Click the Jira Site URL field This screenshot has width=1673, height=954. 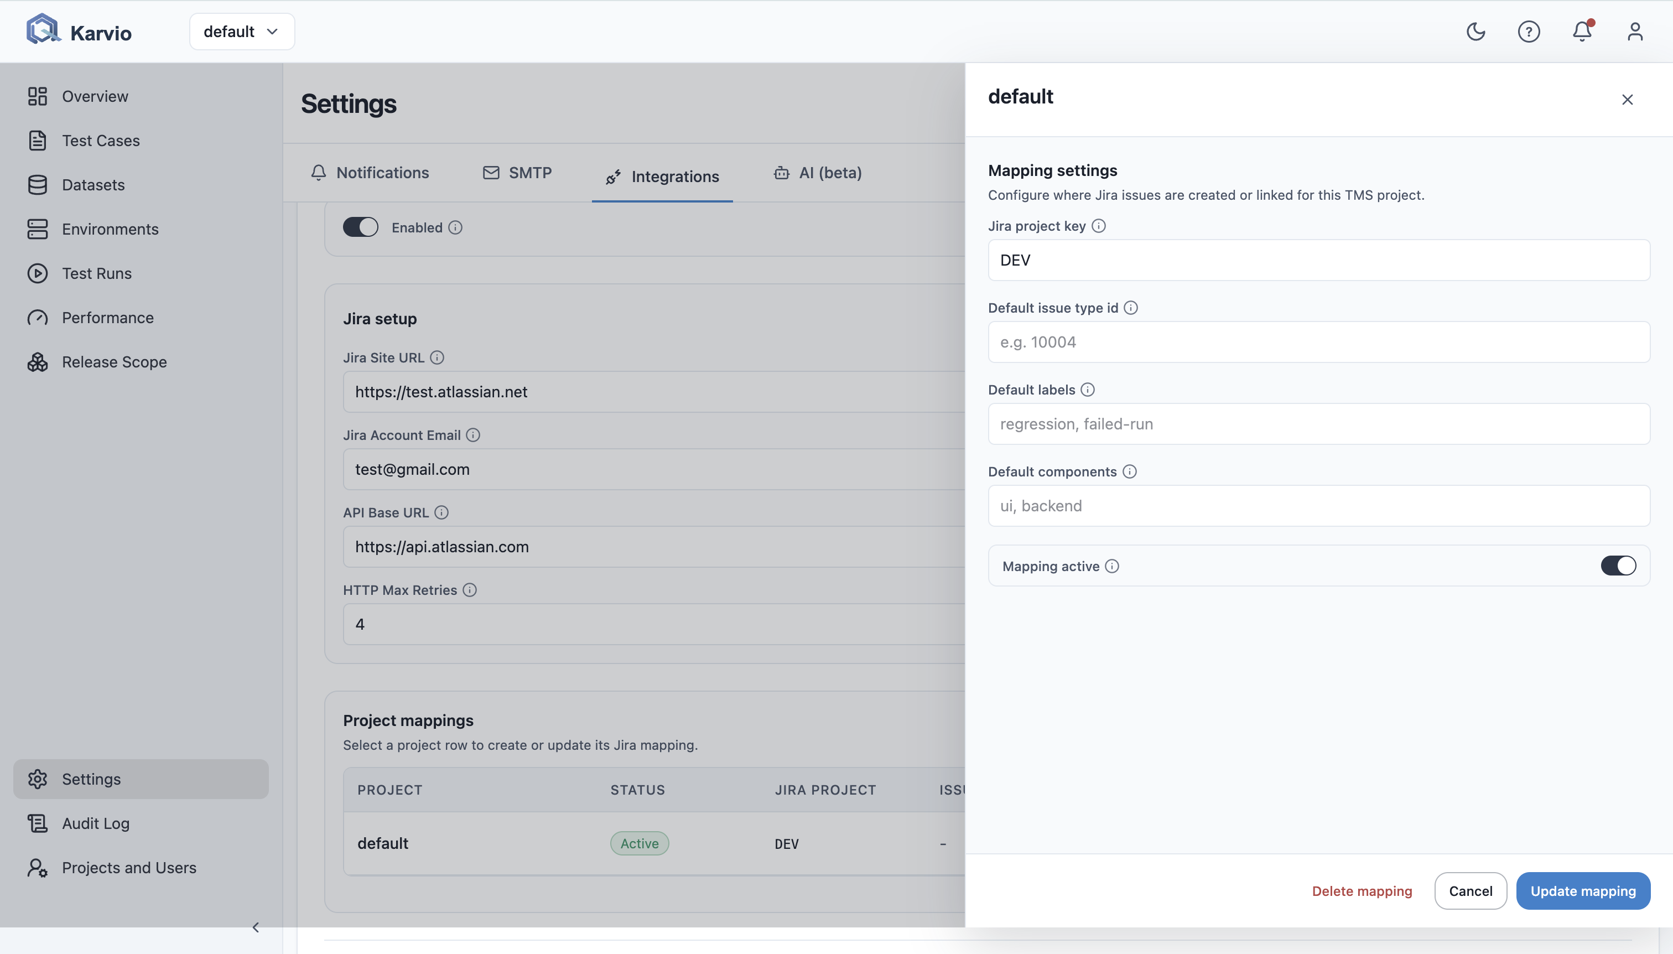point(654,392)
